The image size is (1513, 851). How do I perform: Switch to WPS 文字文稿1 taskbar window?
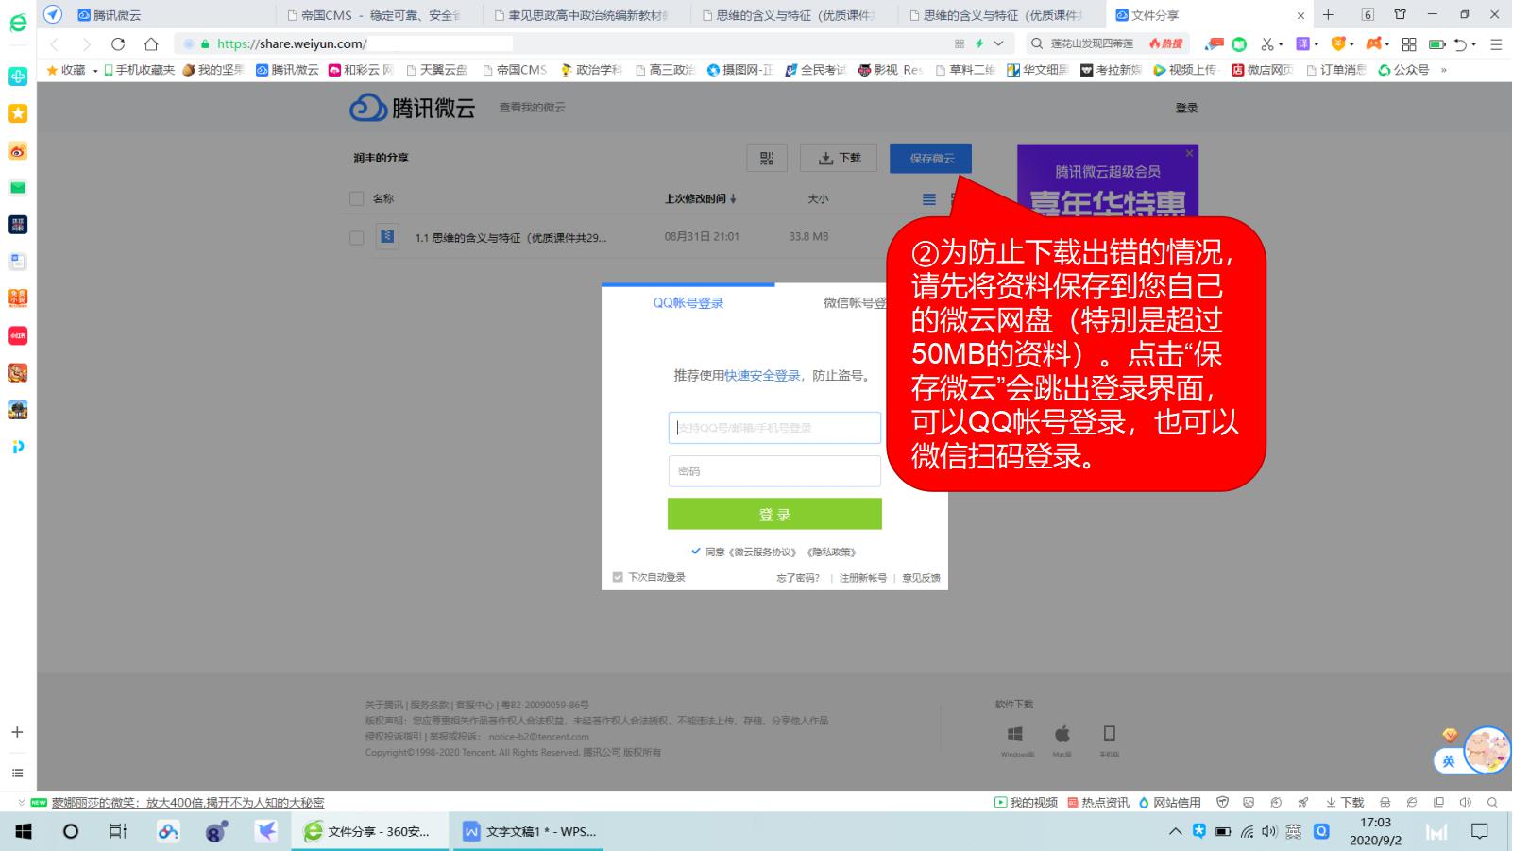[529, 831]
